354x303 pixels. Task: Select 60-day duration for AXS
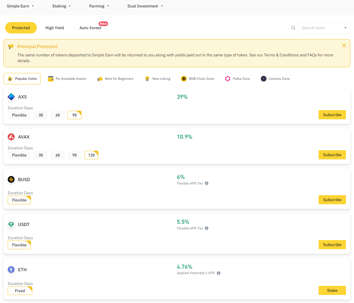pyautogui.click(x=58, y=115)
